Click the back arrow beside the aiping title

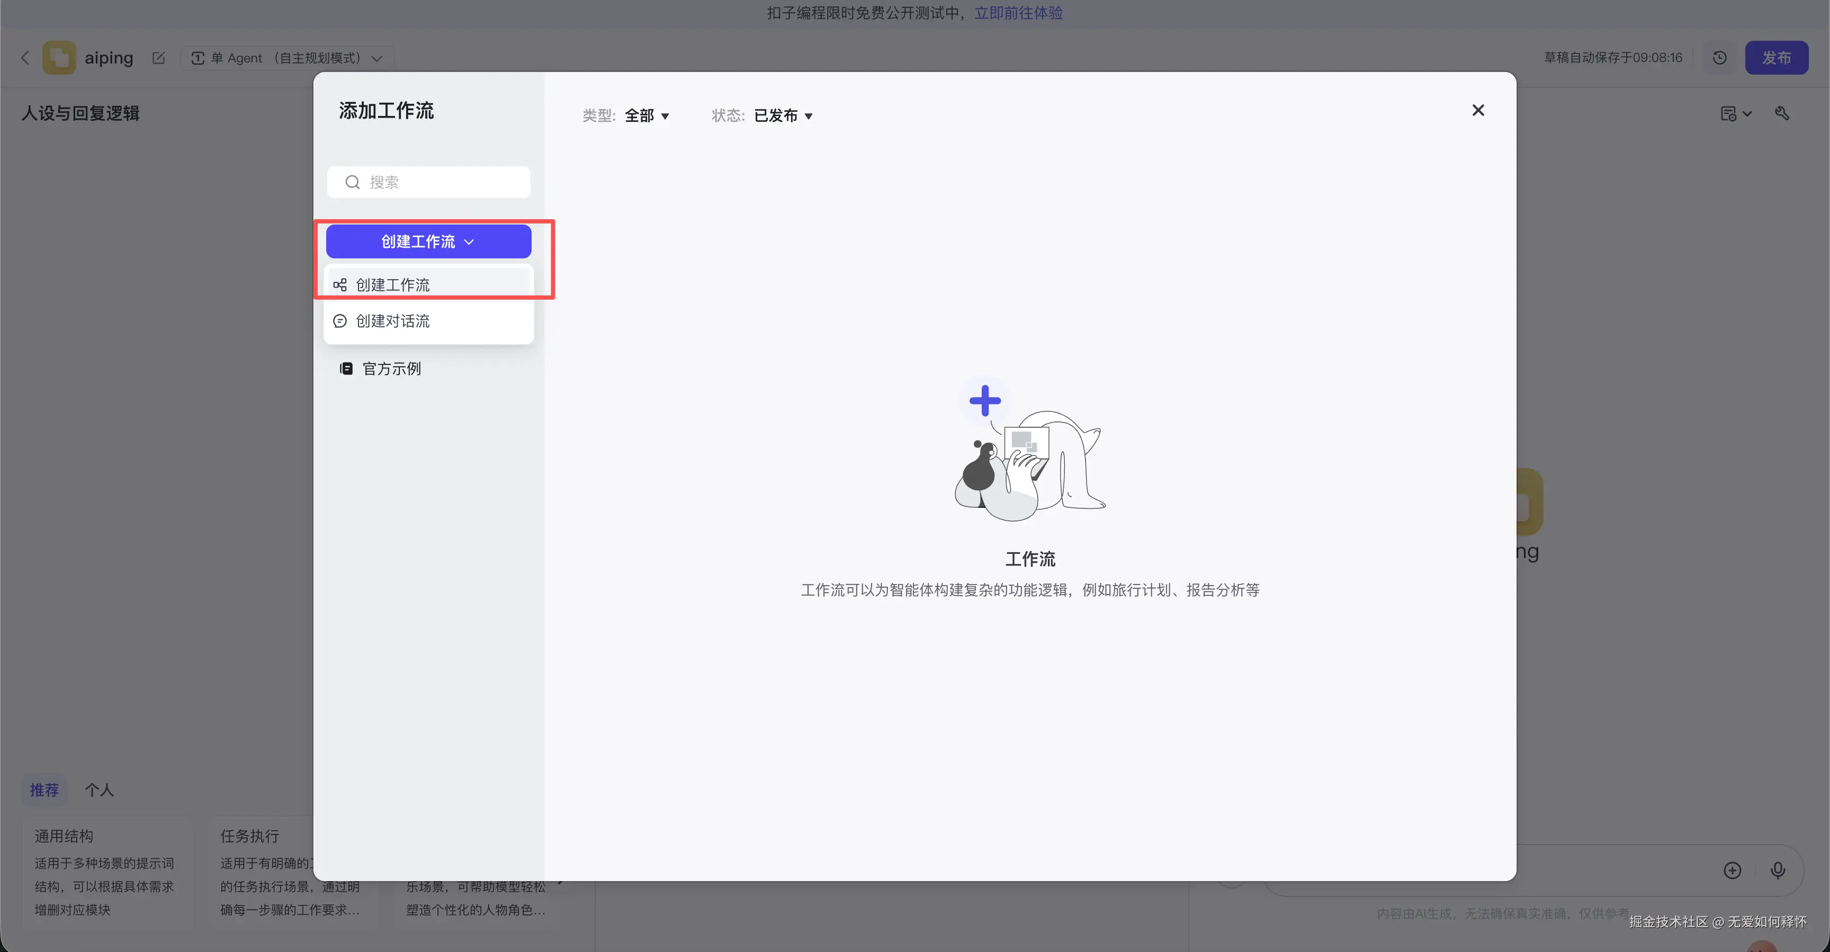pos(25,58)
